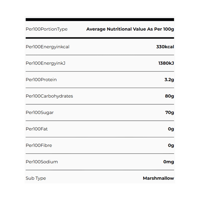Select the 1380kJ energy value
Screen dimensions: 200x200
click(166, 63)
